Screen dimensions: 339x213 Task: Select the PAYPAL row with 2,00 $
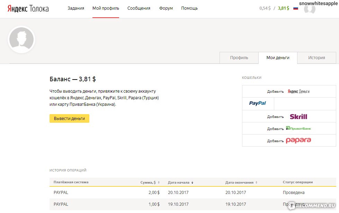[193, 193]
